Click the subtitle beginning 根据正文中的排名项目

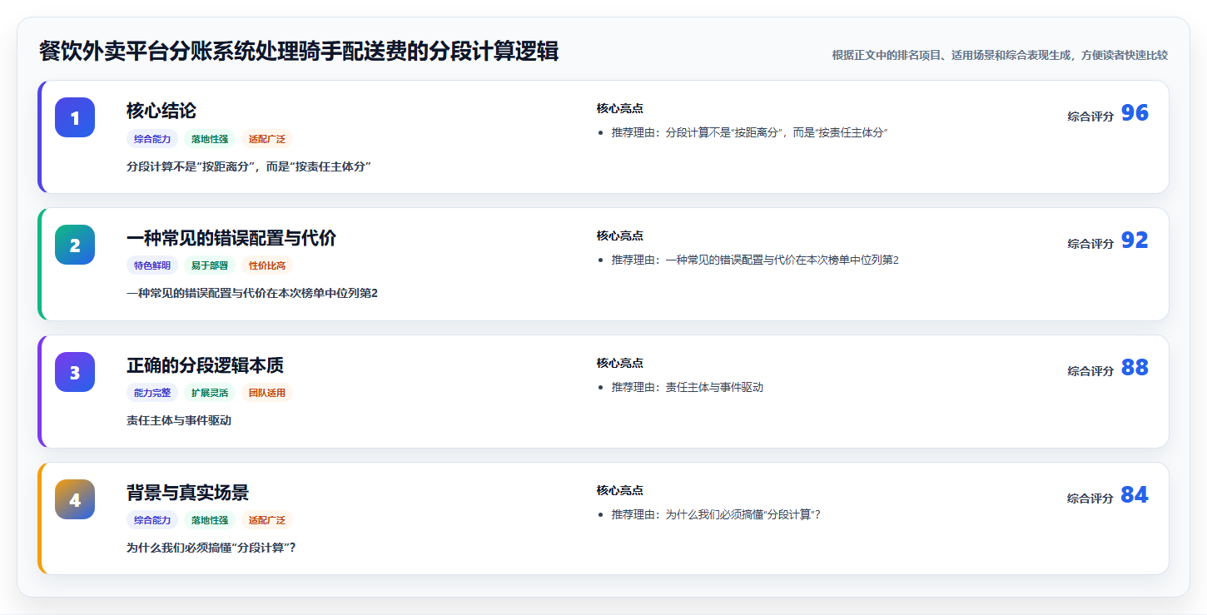point(1000,55)
